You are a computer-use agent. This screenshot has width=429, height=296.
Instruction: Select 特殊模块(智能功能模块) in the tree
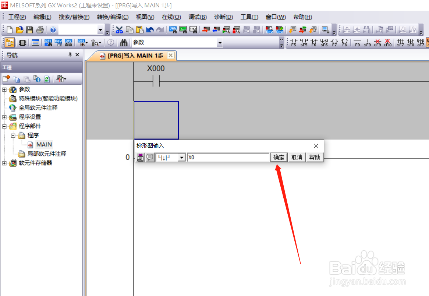click(x=48, y=99)
